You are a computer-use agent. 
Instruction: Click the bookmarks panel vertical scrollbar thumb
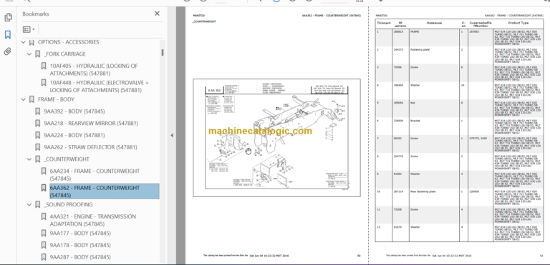[x=163, y=52]
